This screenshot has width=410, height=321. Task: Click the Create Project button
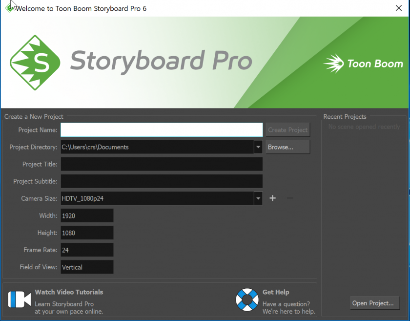point(288,130)
